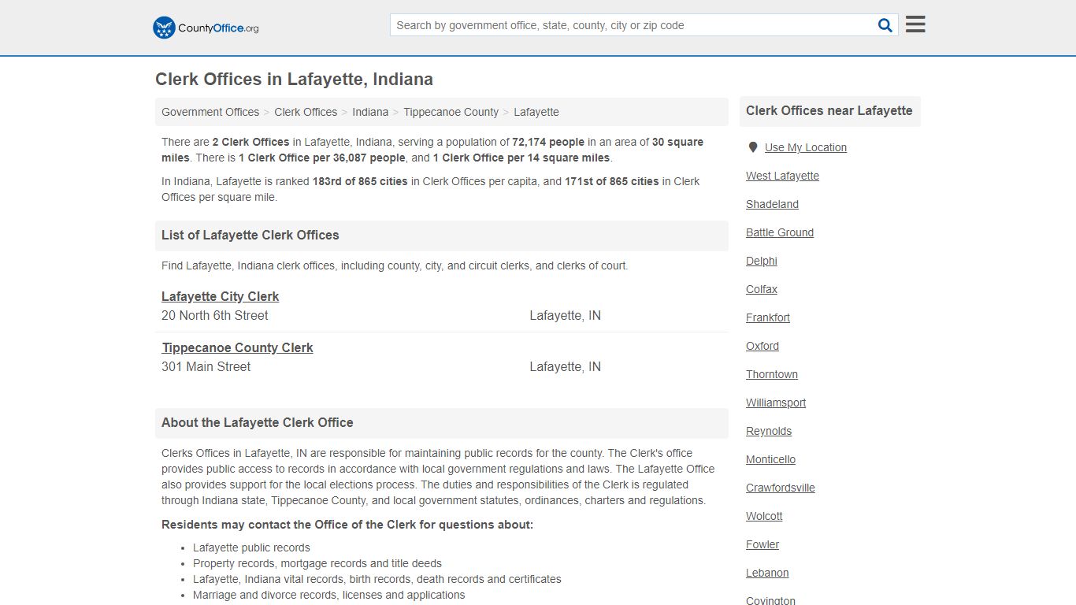Image resolution: width=1076 pixels, height=605 pixels.
Task: Open Crawfordsville clerk offices
Action: [781, 488]
